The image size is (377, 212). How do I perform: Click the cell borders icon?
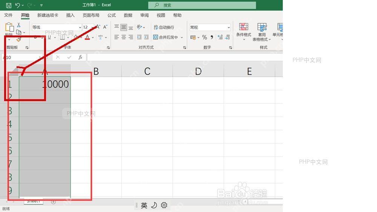(63, 37)
